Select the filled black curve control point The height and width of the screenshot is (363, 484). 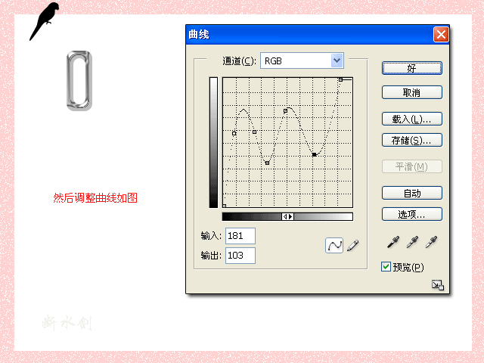(x=315, y=154)
